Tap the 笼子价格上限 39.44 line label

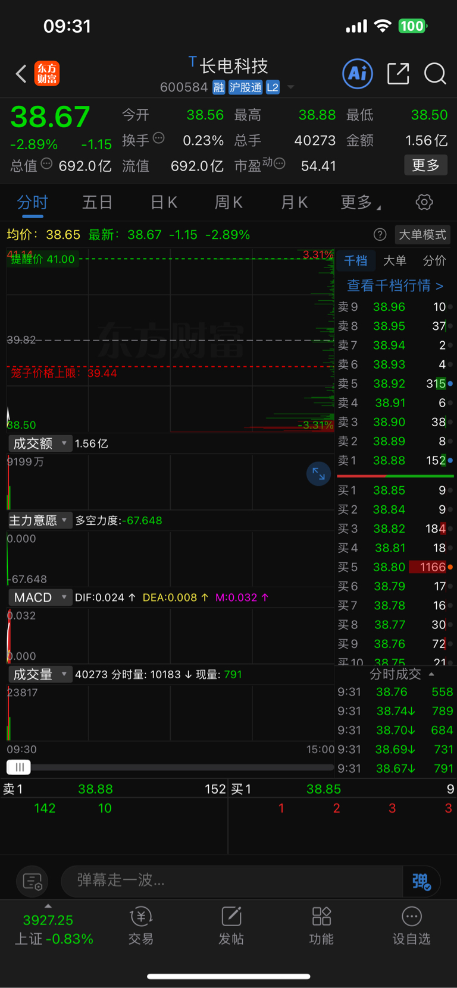[64, 373]
